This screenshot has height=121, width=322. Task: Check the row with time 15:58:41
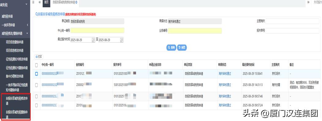pos(36,74)
